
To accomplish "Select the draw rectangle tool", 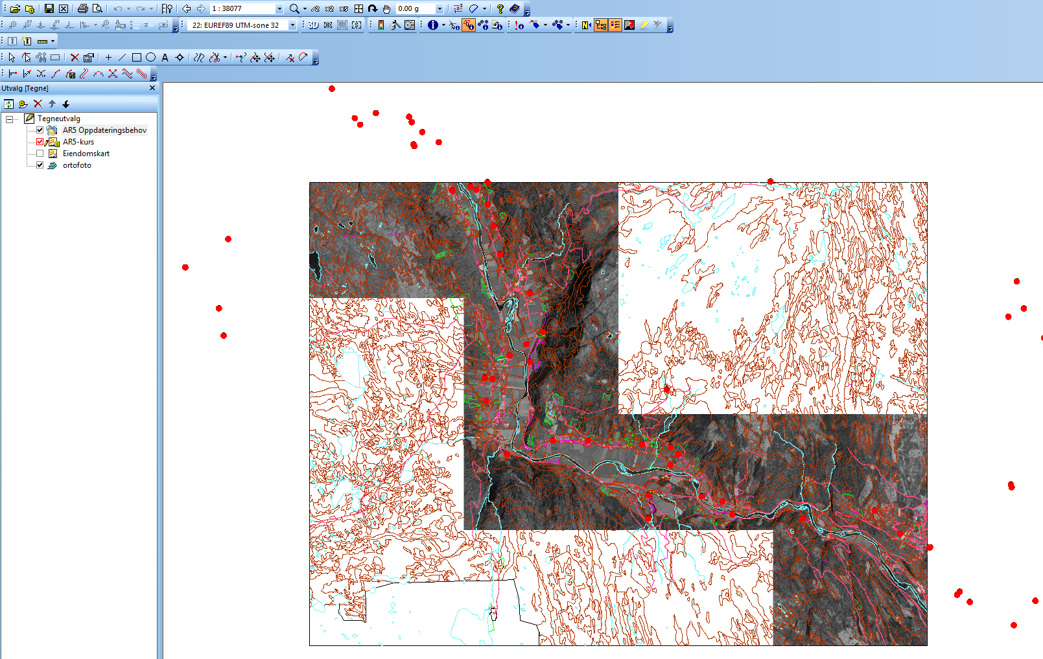I will click(137, 57).
